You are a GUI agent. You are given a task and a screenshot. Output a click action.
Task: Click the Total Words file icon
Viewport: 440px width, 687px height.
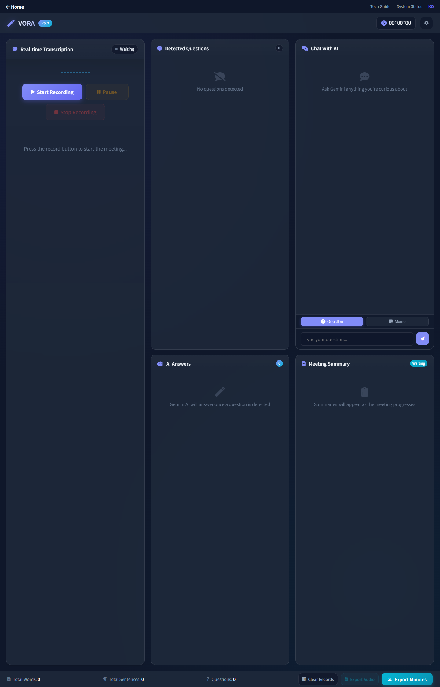pos(9,679)
